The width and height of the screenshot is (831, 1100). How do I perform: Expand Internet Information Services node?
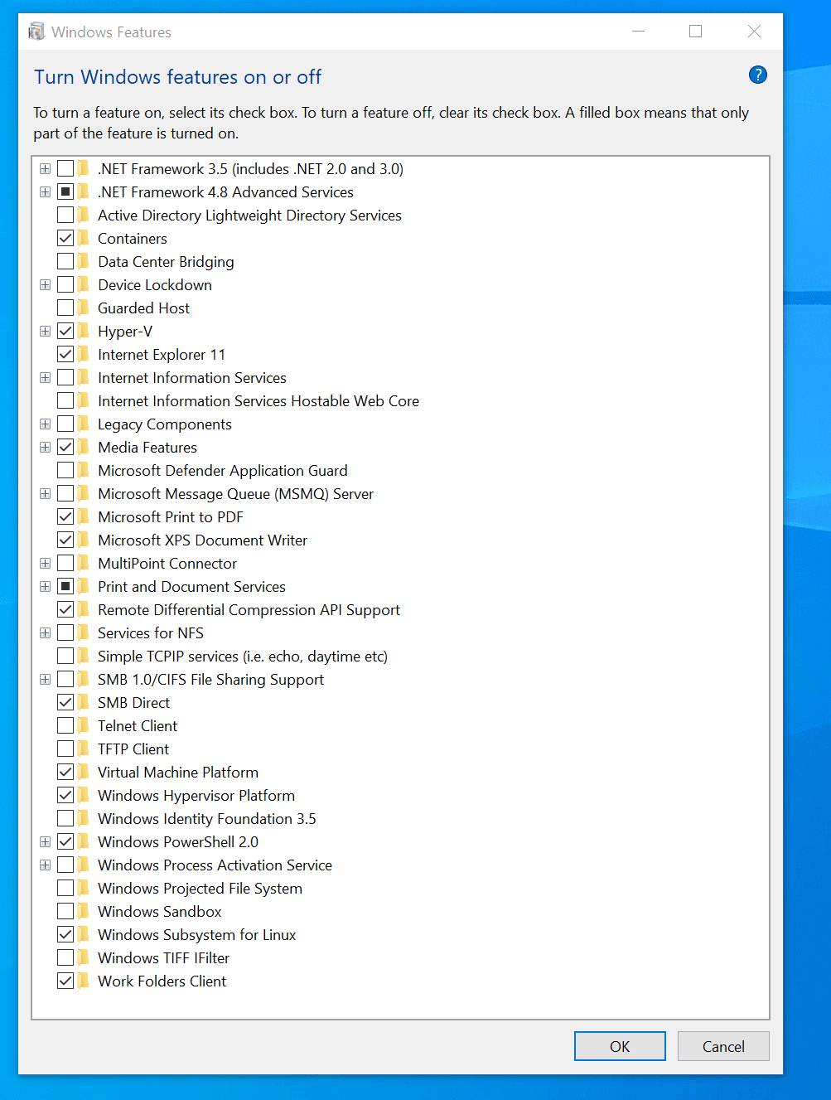(x=46, y=378)
